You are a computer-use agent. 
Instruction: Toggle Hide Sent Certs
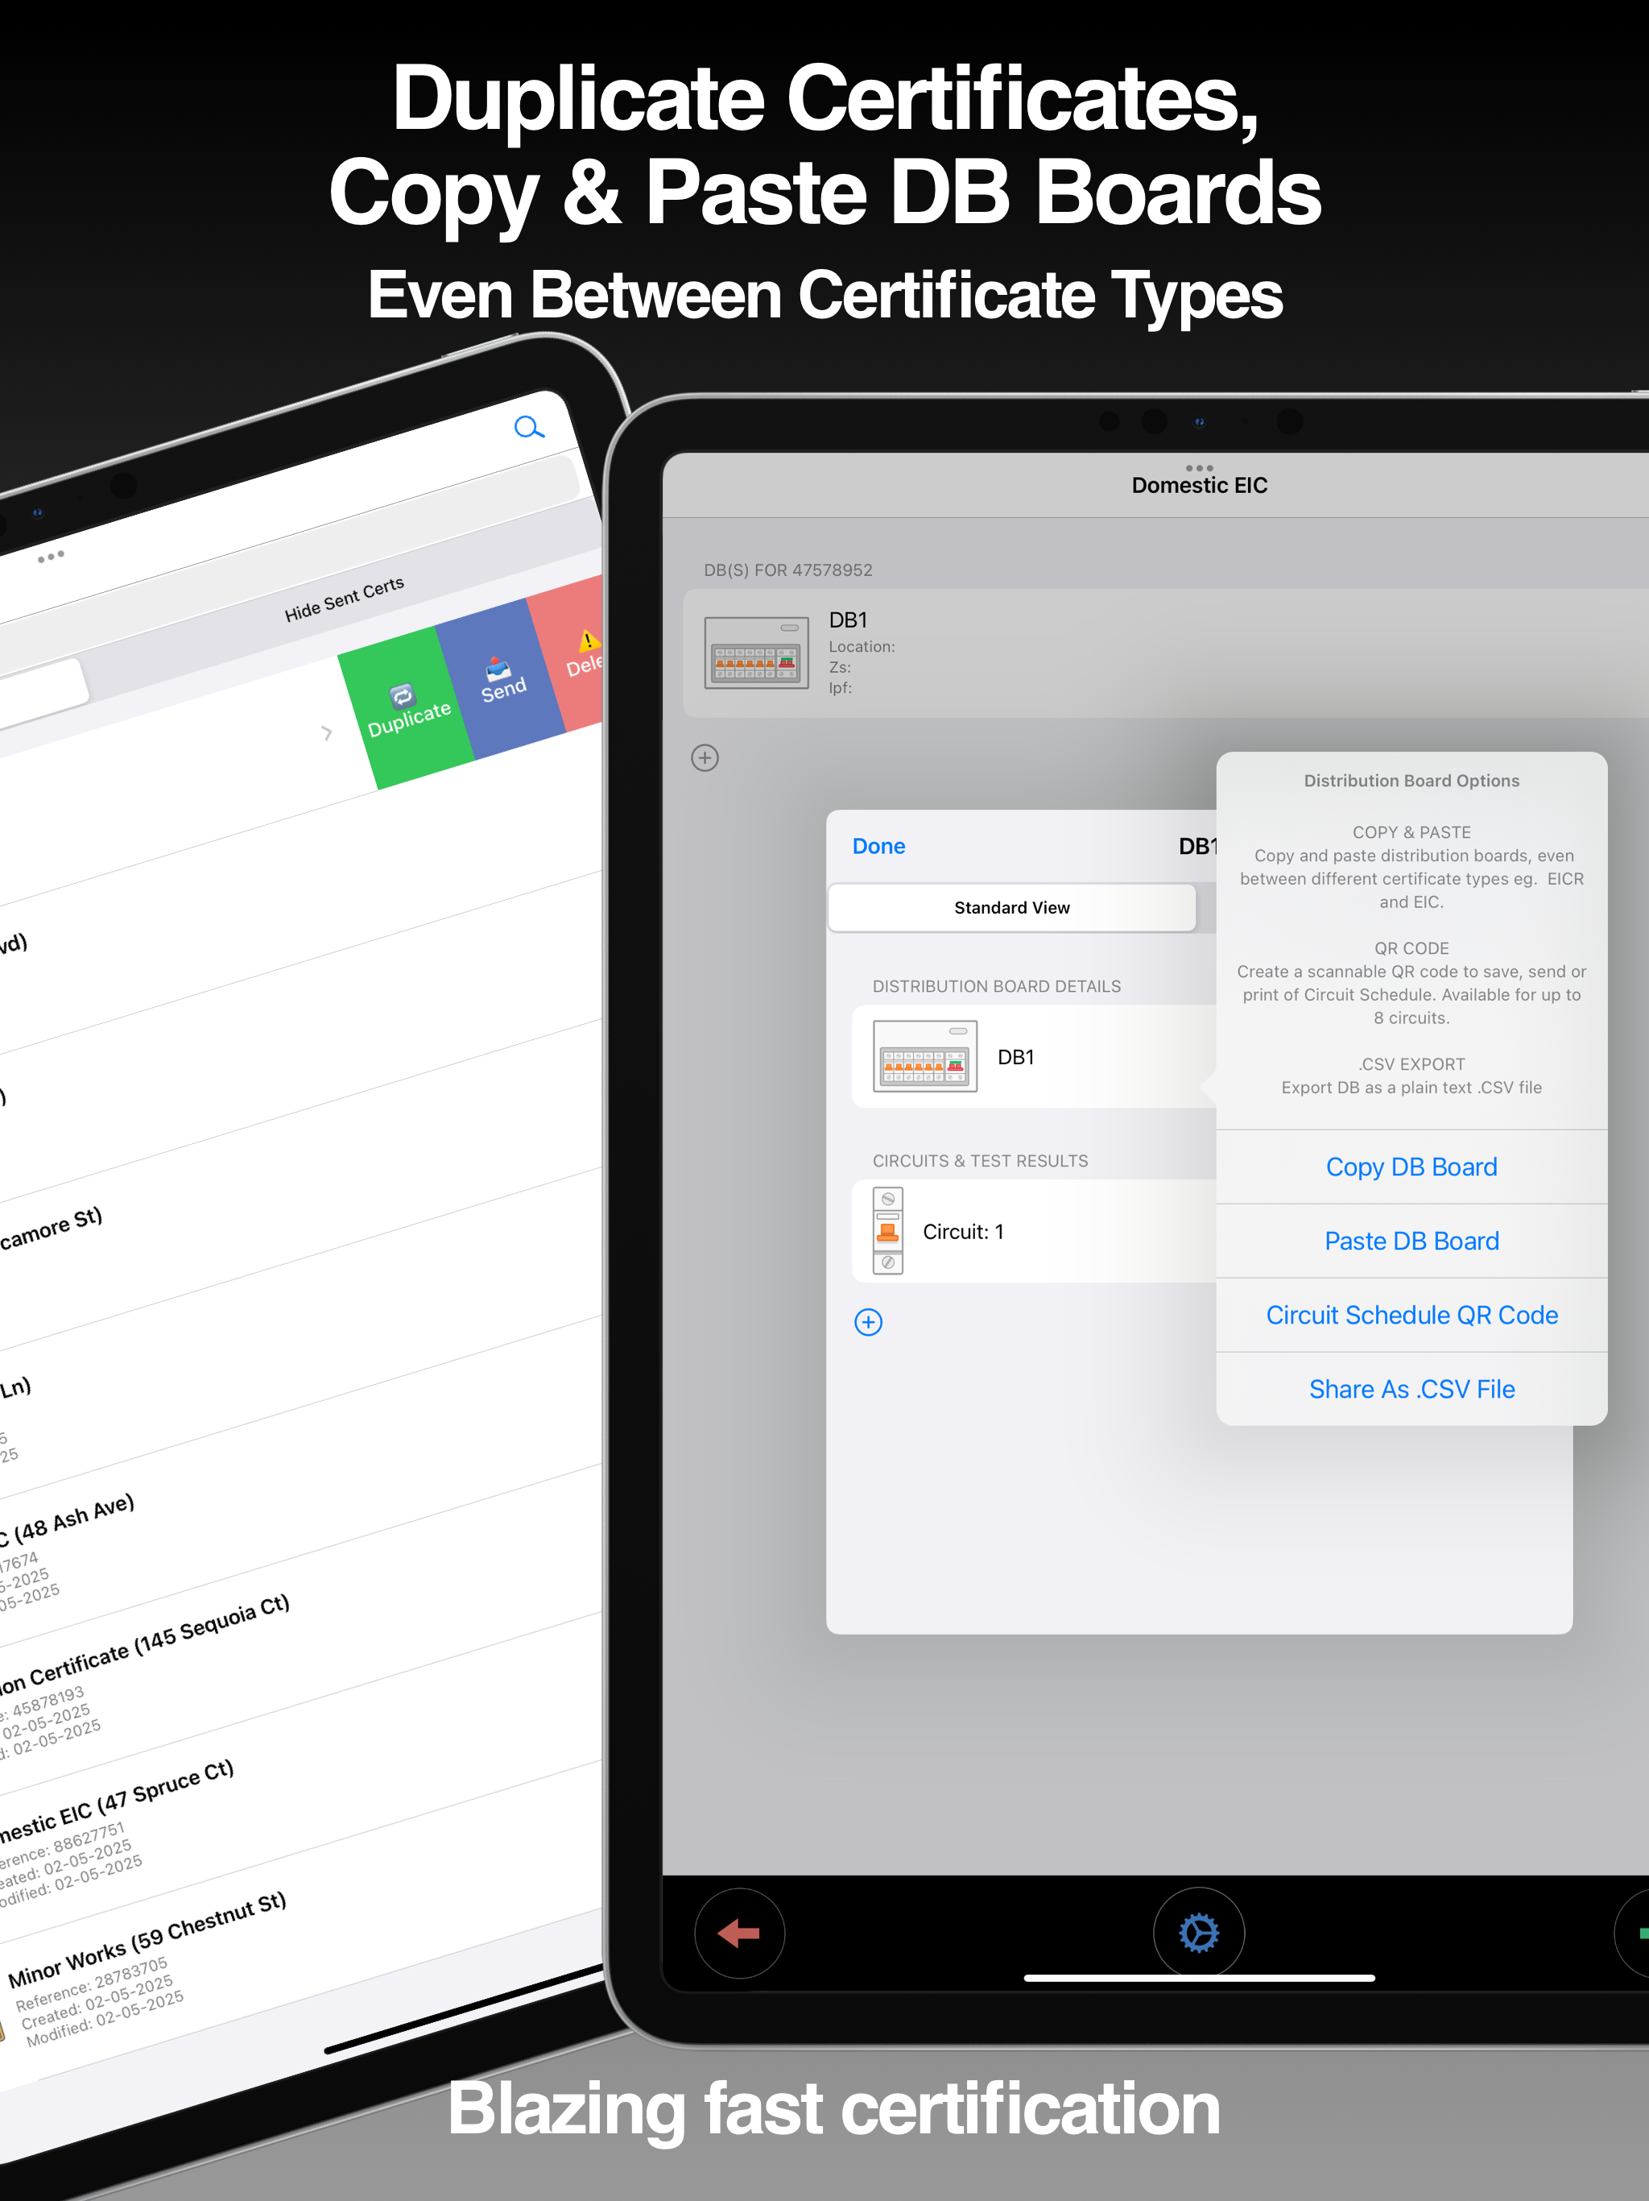click(x=344, y=599)
